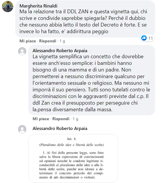Open Alessandro Roberto Arpaia name above text reply
166x183 pixels.
point(60,51)
